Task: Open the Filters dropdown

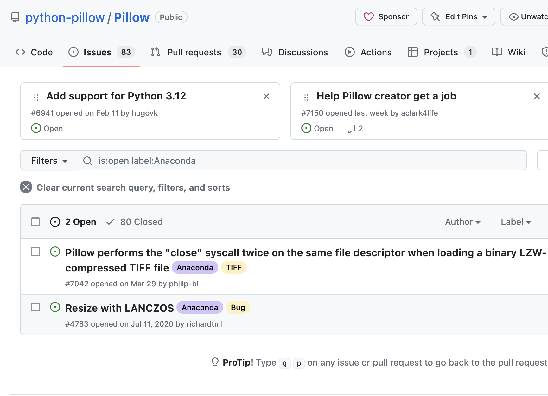Action: [49, 161]
